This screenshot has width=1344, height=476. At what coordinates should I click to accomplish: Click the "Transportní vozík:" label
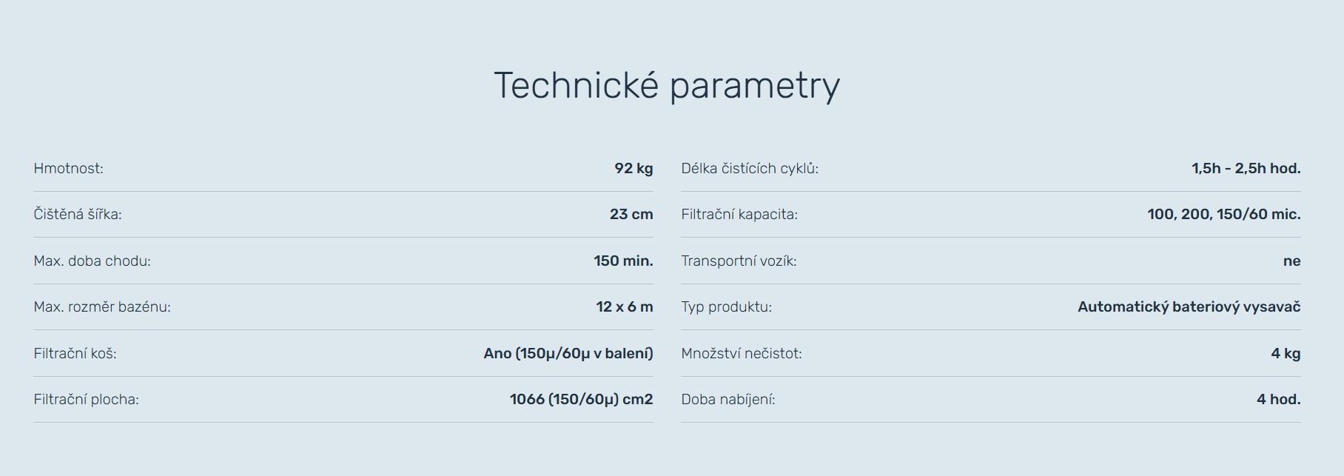(x=739, y=261)
